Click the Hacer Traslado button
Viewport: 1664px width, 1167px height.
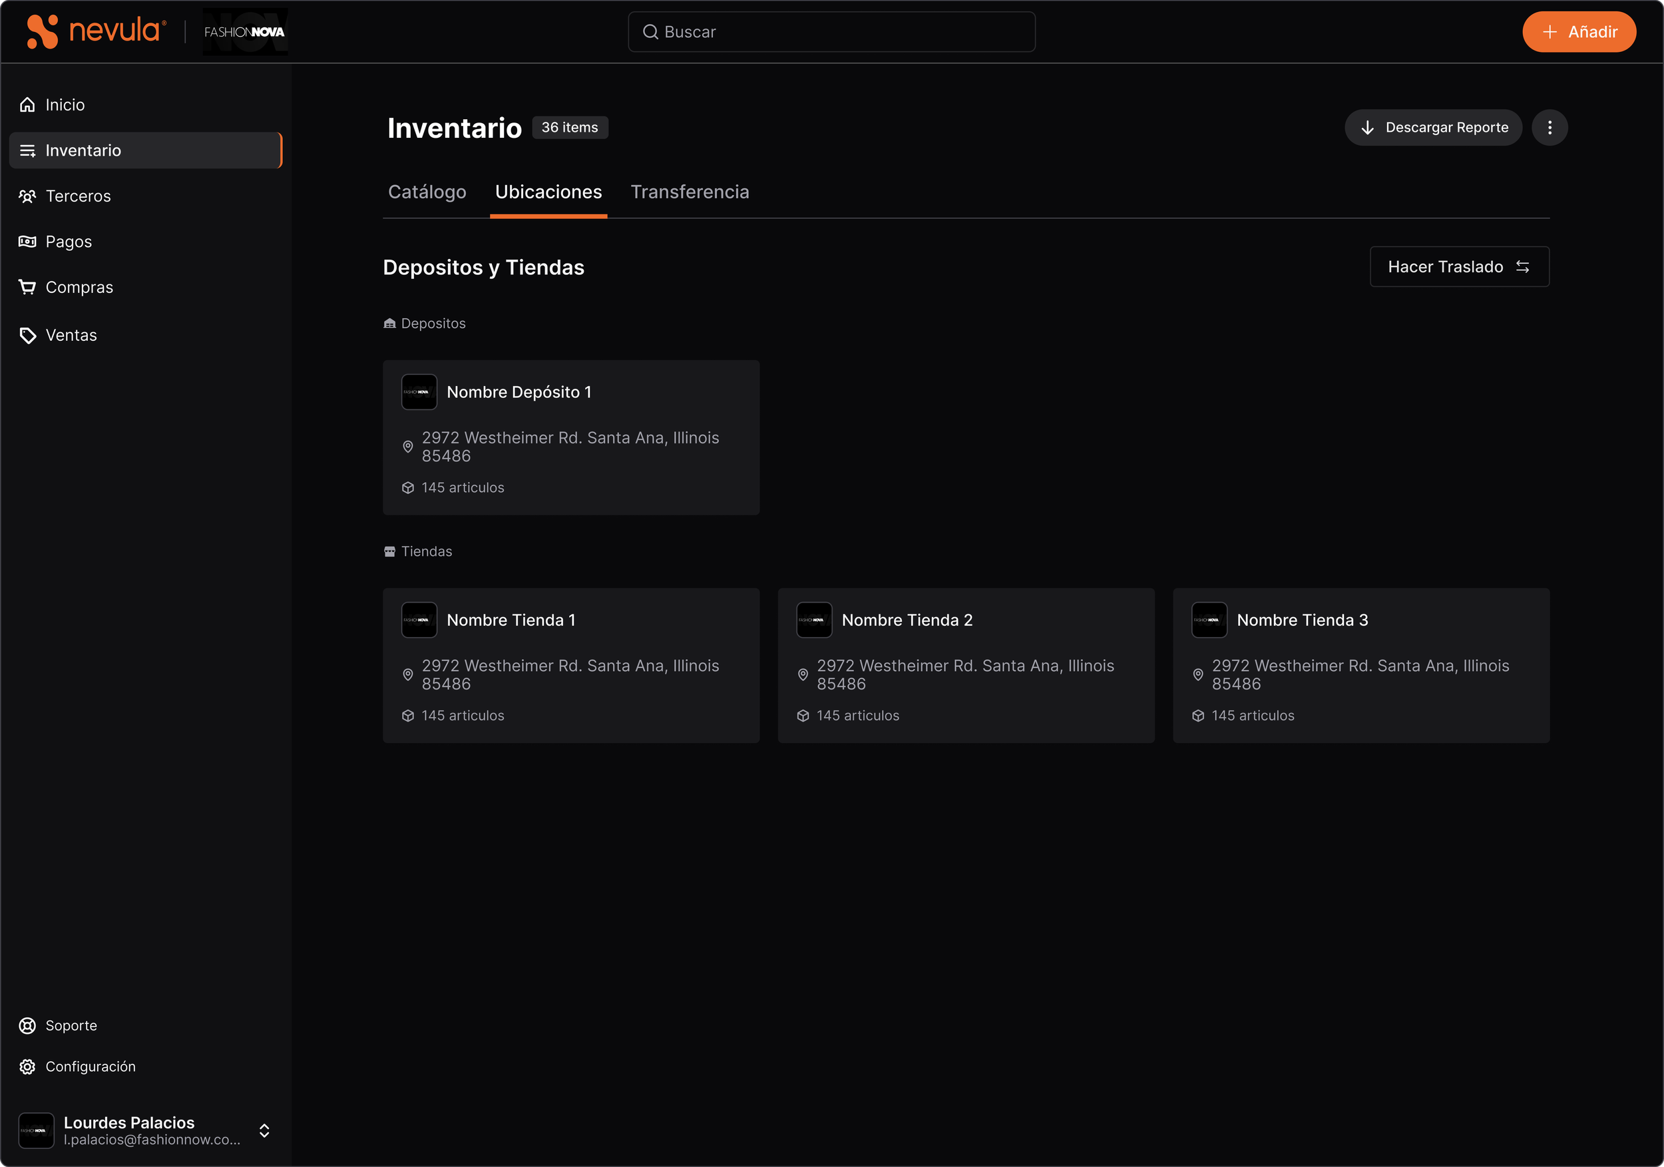[1459, 267]
